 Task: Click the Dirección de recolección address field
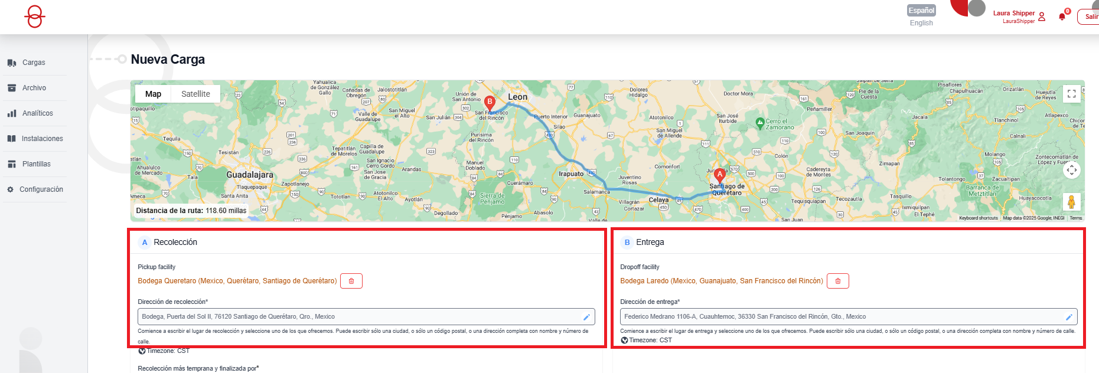(366, 317)
